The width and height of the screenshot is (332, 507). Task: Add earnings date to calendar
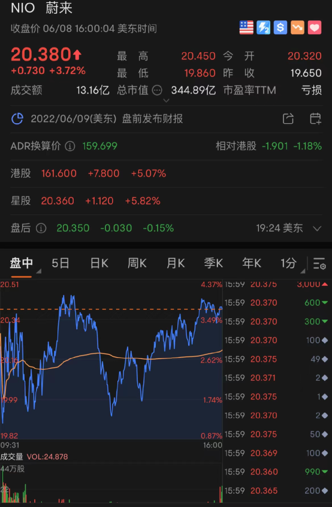[315, 119]
